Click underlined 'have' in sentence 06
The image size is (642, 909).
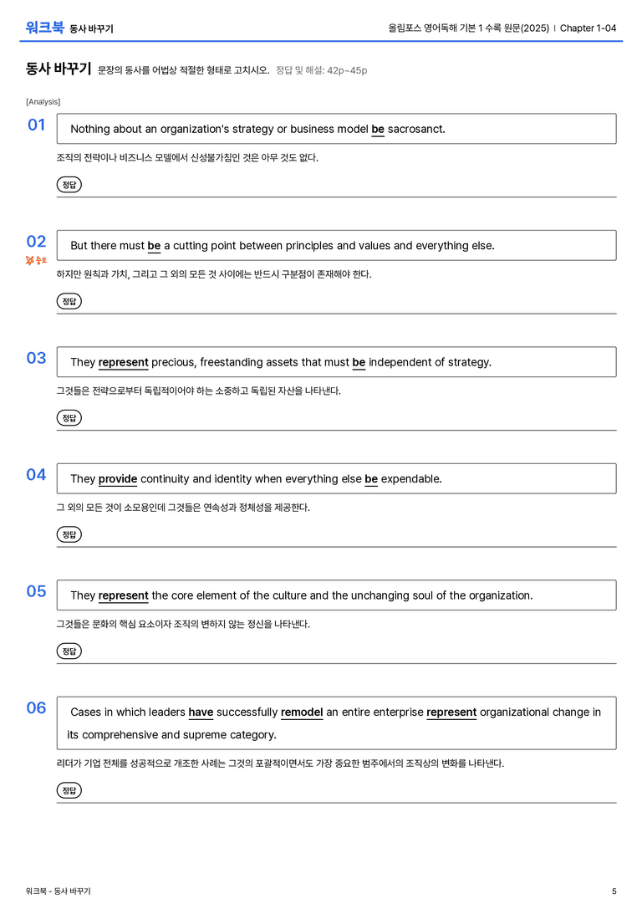201,712
